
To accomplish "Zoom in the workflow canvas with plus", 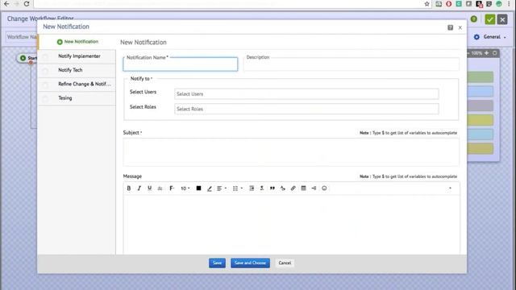I will (x=487, y=53).
